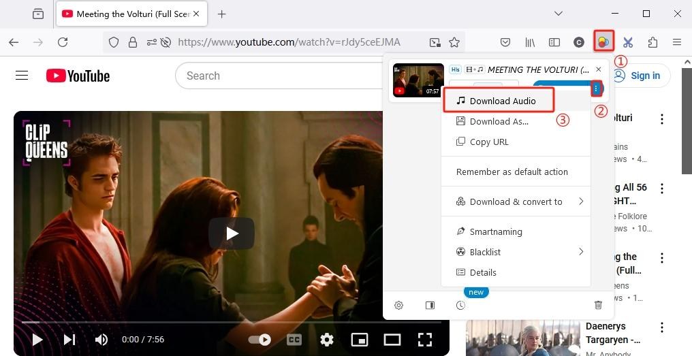Click the Sign in button

click(642, 76)
